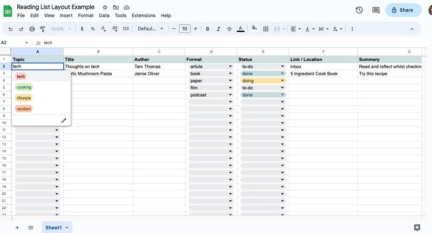
Task: Select the Tom Thomas author cell
Action: click(x=159, y=66)
